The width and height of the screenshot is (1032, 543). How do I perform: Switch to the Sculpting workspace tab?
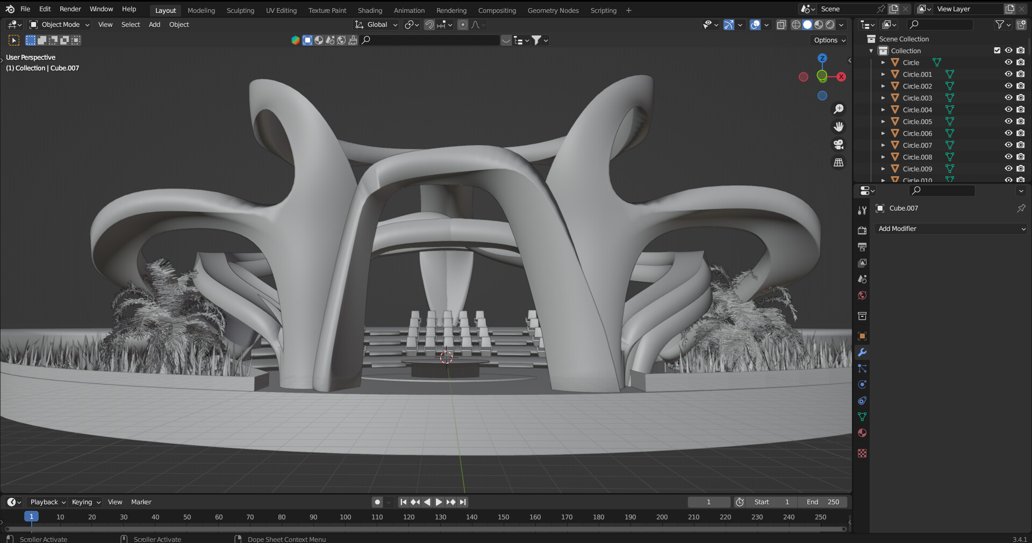[240, 10]
